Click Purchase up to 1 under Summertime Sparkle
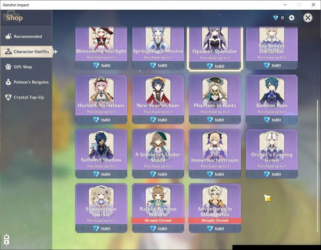Screen dimensions: 321x250 pos(101,221)
